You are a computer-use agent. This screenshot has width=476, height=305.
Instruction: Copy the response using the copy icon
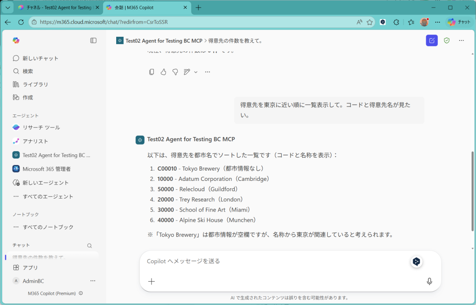coord(152,72)
